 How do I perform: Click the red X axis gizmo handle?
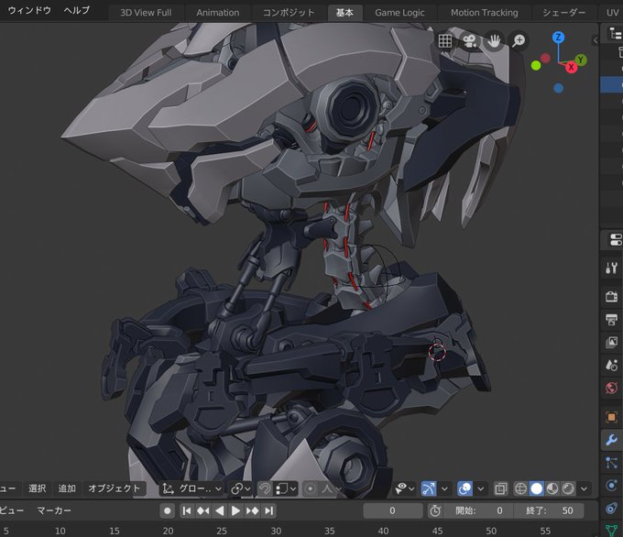572,67
